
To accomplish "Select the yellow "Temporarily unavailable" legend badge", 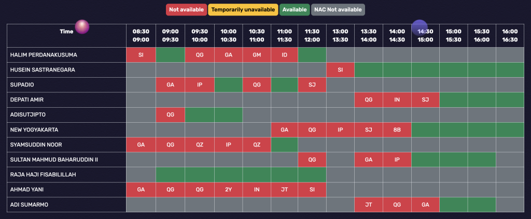I will tap(243, 9).
